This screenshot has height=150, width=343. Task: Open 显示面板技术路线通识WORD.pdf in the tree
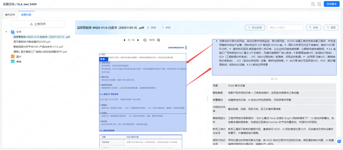click(x=32, y=42)
